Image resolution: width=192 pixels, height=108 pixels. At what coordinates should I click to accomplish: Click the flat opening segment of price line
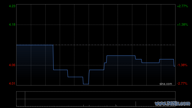35,45
